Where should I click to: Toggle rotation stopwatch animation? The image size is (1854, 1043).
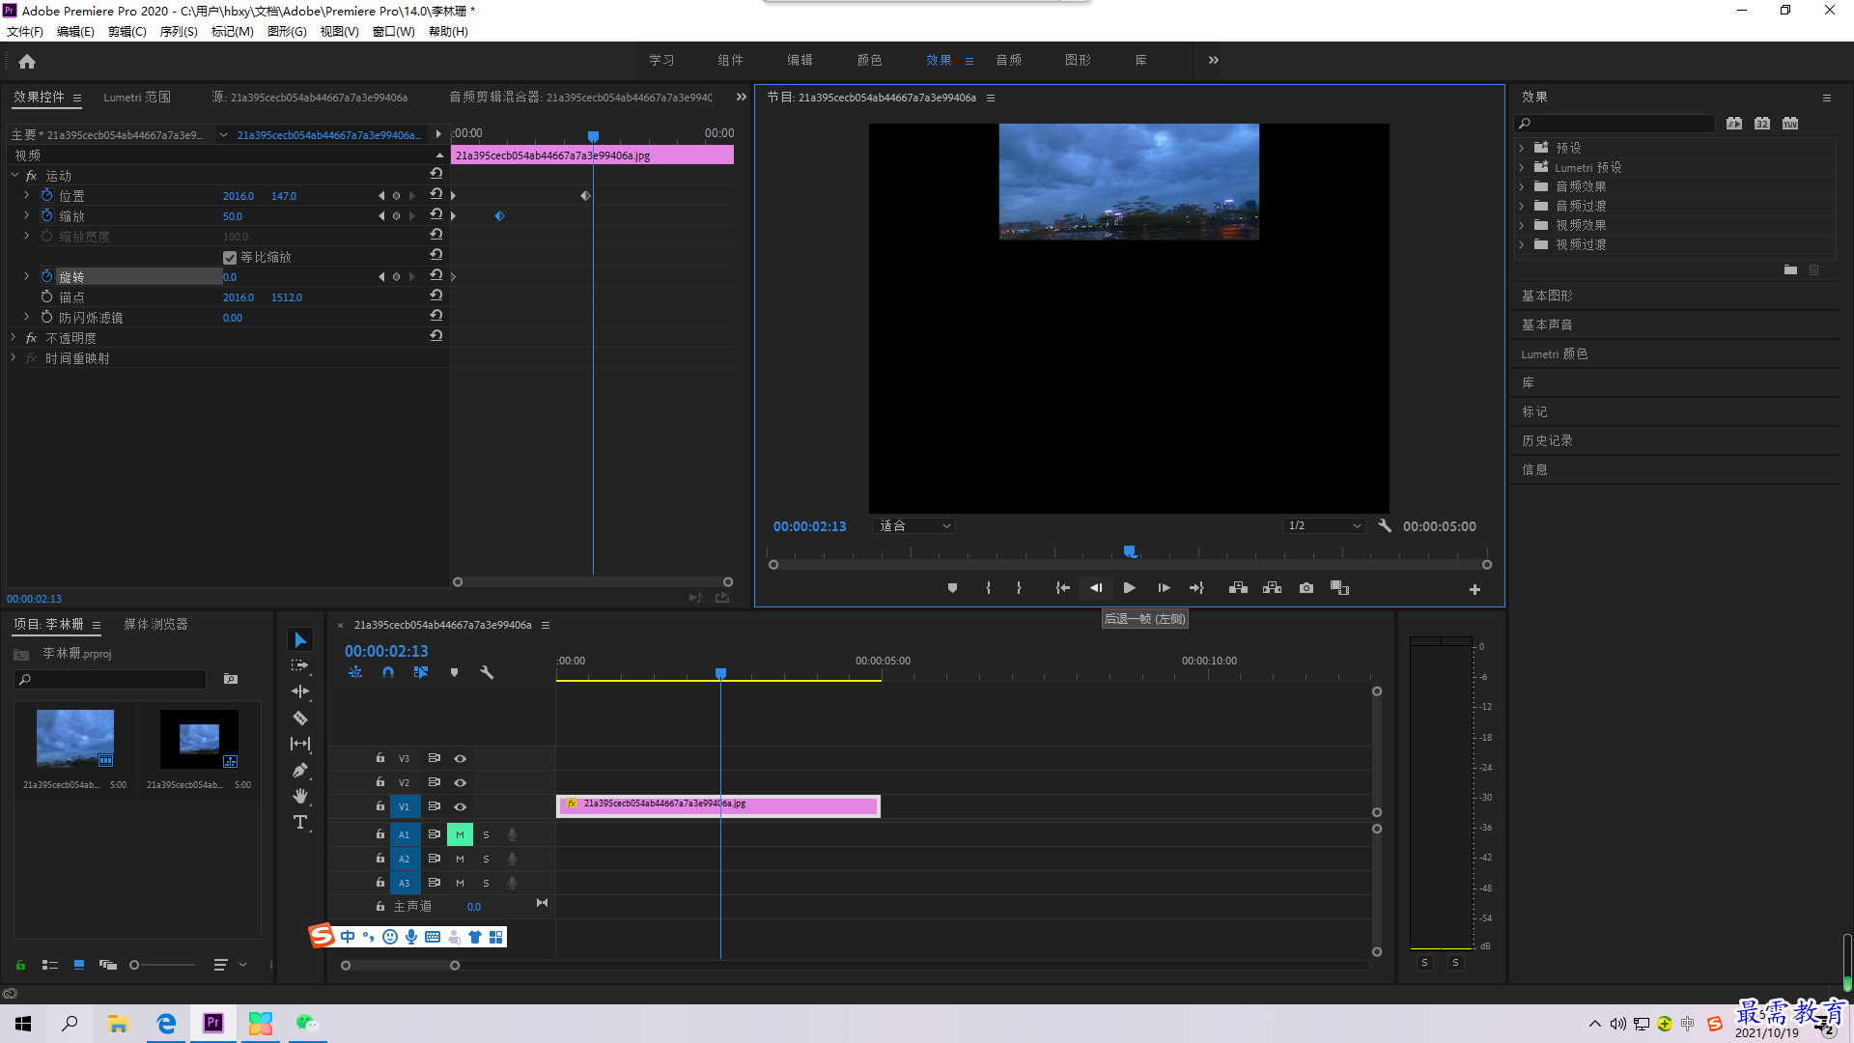46,276
